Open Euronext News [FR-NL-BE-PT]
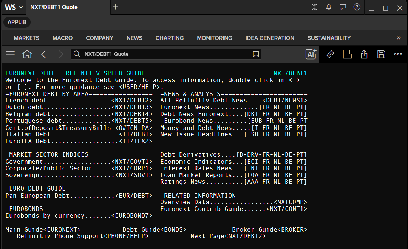 click(283, 107)
